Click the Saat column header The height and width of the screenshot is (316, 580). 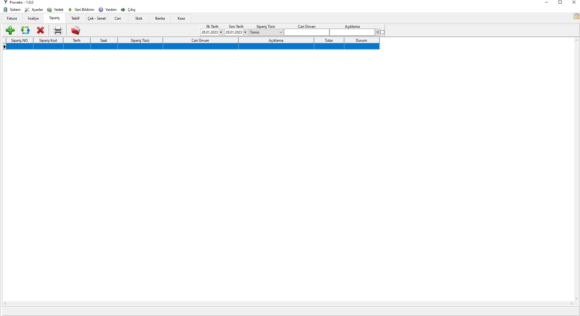coord(104,40)
